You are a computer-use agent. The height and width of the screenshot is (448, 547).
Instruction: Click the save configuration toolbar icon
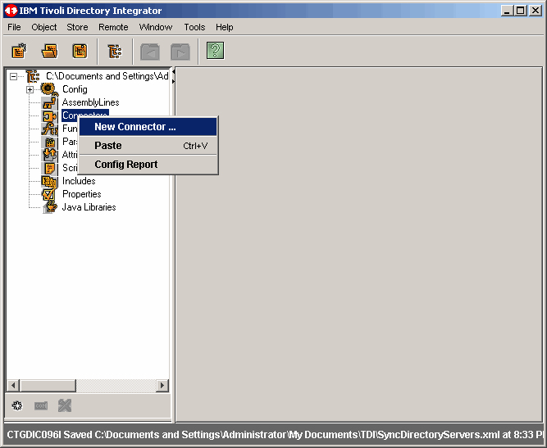click(x=80, y=52)
